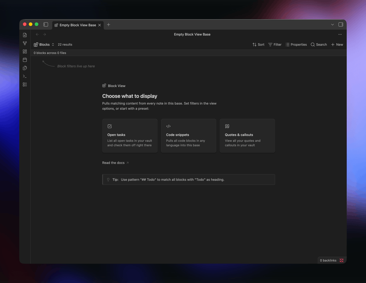The width and height of the screenshot is (366, 283).
Task: Click Search in the base toolbar
Action: coord(319,45)
